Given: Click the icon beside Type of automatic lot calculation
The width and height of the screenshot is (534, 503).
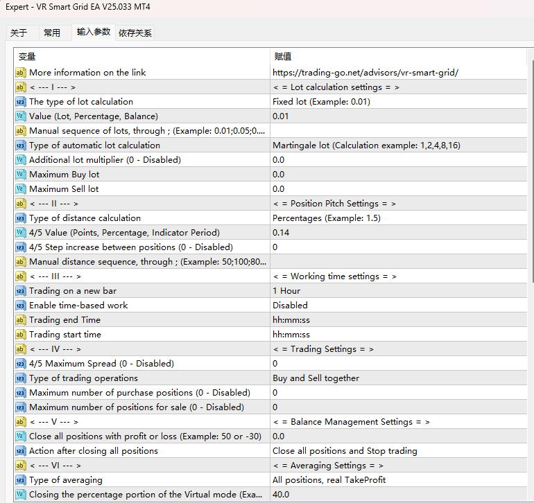Looking at the screenshot, I should [x=20, y=145].
